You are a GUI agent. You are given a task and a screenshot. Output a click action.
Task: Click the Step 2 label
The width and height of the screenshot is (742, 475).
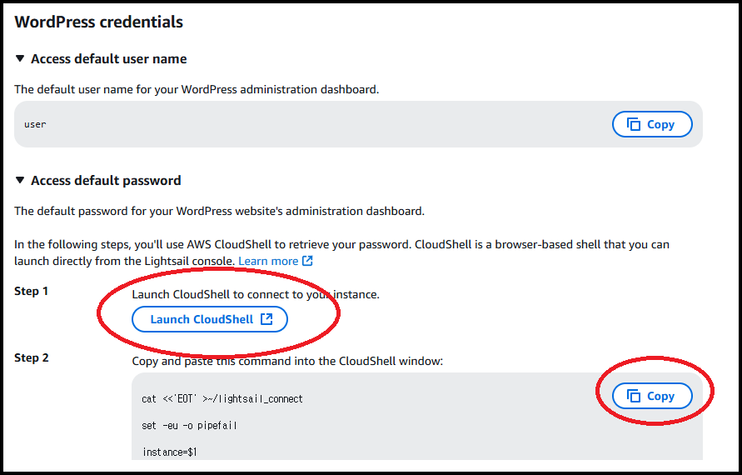click(32, 357)
